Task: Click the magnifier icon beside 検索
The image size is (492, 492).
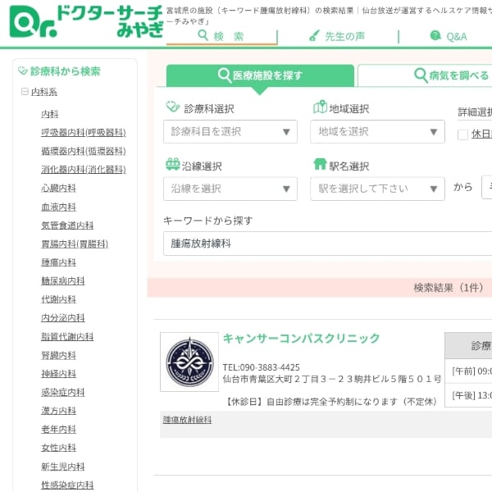Action: [x=203, y=36]
